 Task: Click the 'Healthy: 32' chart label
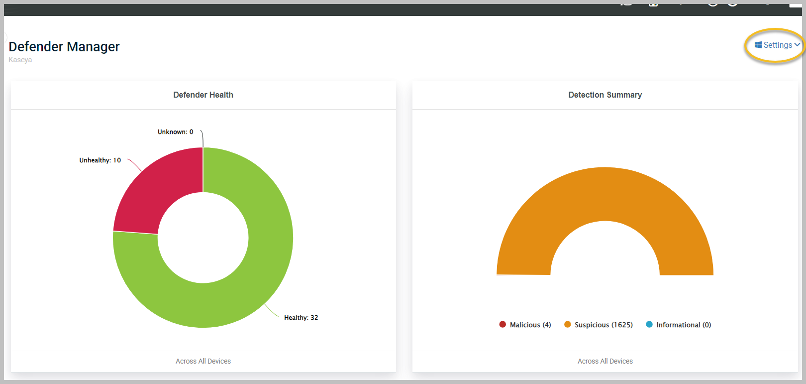pos(301,318)
